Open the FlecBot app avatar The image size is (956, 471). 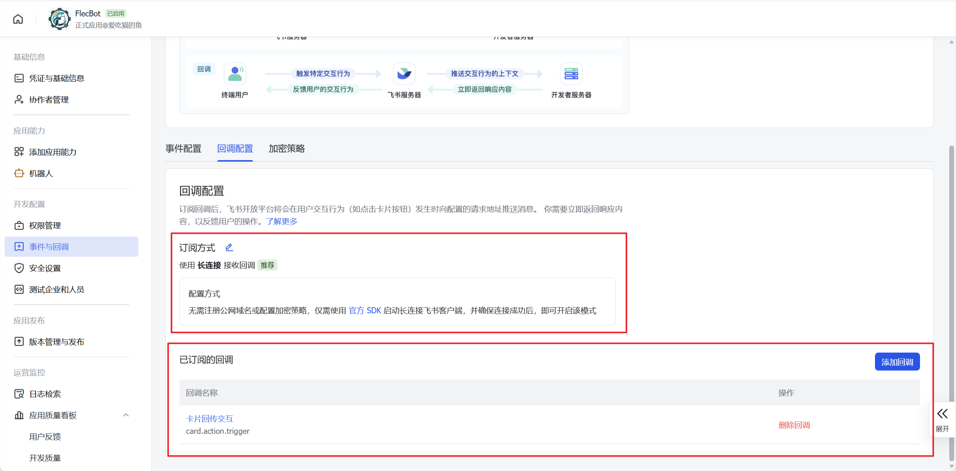[59, 19]
